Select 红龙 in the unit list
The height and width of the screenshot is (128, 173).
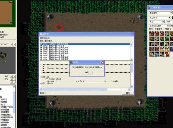pos(3,104)
